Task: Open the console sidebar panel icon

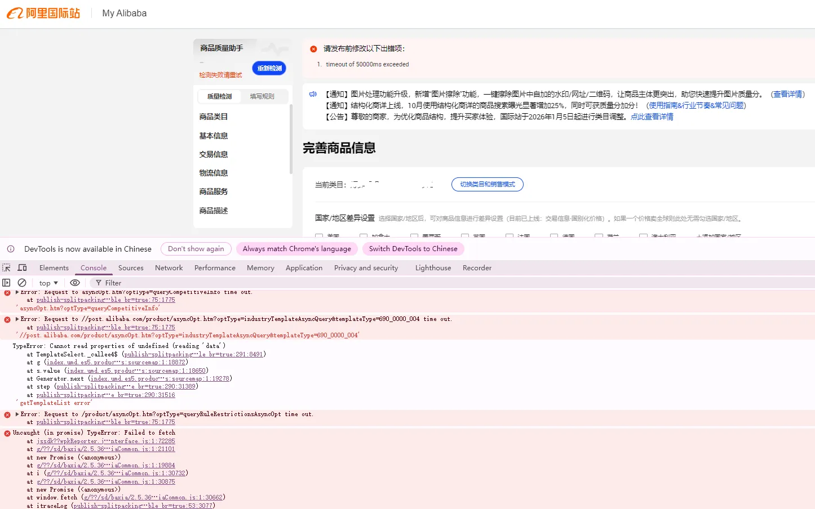Action: tap(6, 283)
